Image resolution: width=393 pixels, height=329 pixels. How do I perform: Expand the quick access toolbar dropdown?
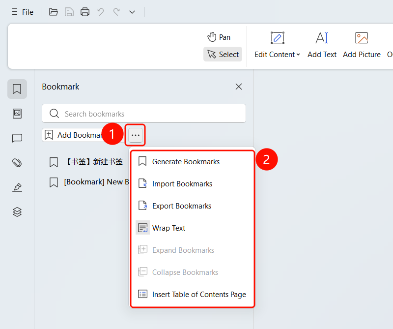click(132, 12)
